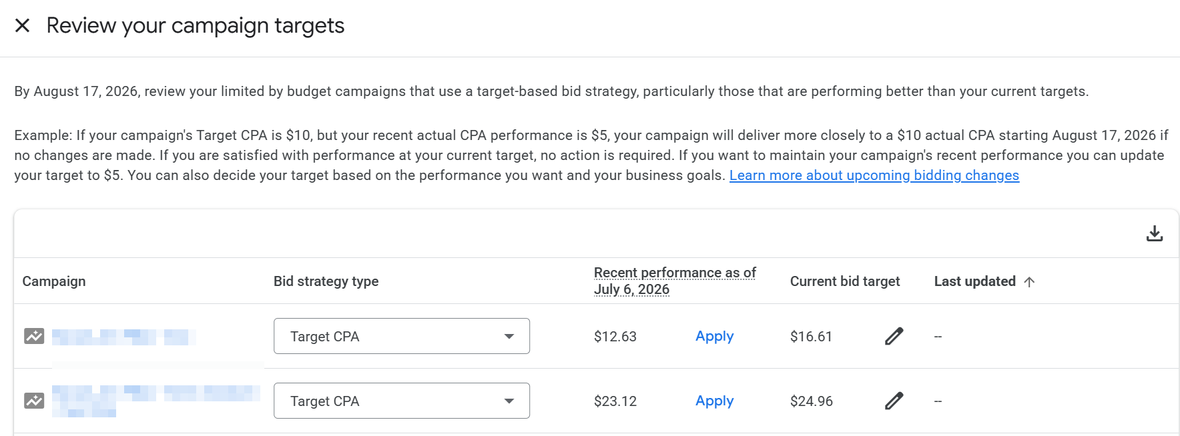Apply the $12.63 recent performance target
Screen dimensions: 1180x436
click(x=714, y=337)
